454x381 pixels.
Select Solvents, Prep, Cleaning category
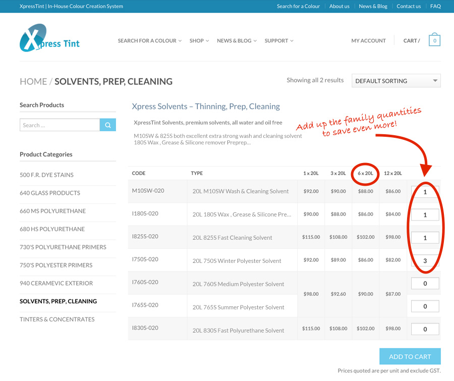coord(58,301)
